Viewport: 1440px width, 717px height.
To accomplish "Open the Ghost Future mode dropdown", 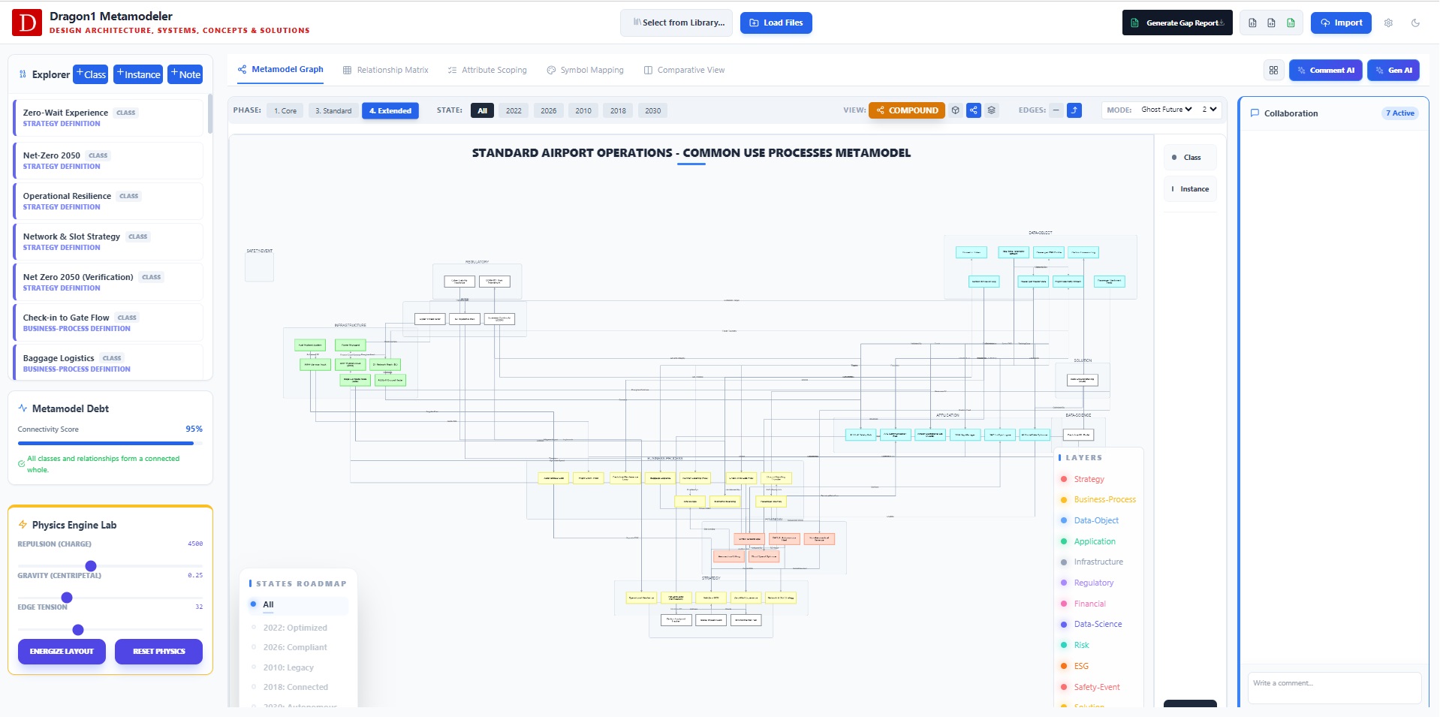I will coord(1165,109).
